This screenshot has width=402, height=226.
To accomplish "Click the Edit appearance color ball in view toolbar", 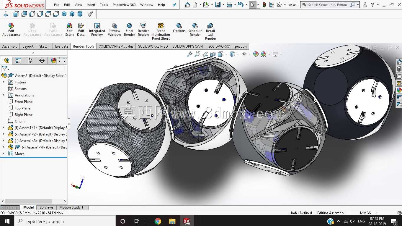I will [x=256, y=54].
